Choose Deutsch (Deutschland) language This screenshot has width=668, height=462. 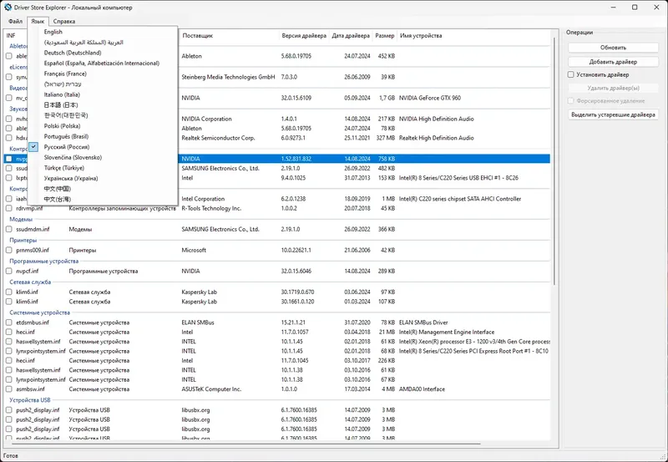pyautogui.click(x=73, y=53)
